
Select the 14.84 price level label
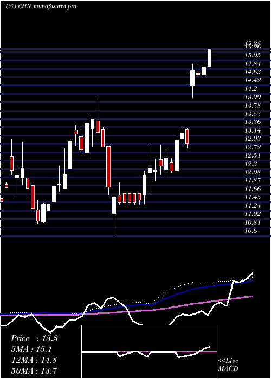click(x=253, y=64)
